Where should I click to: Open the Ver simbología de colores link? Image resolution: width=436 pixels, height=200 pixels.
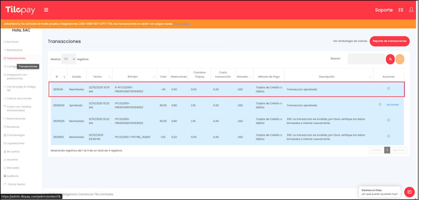click(x=350, y=41)
